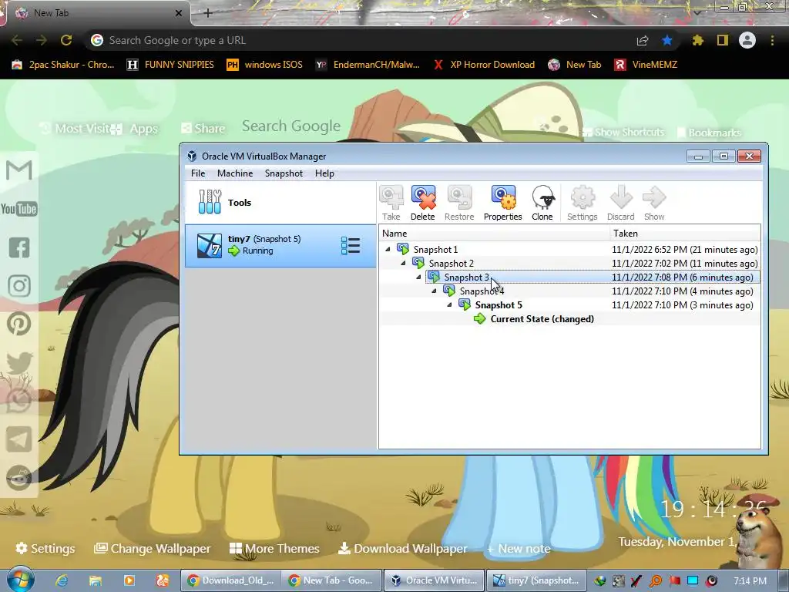Open Chrome three-dot menu

point(772,40)
